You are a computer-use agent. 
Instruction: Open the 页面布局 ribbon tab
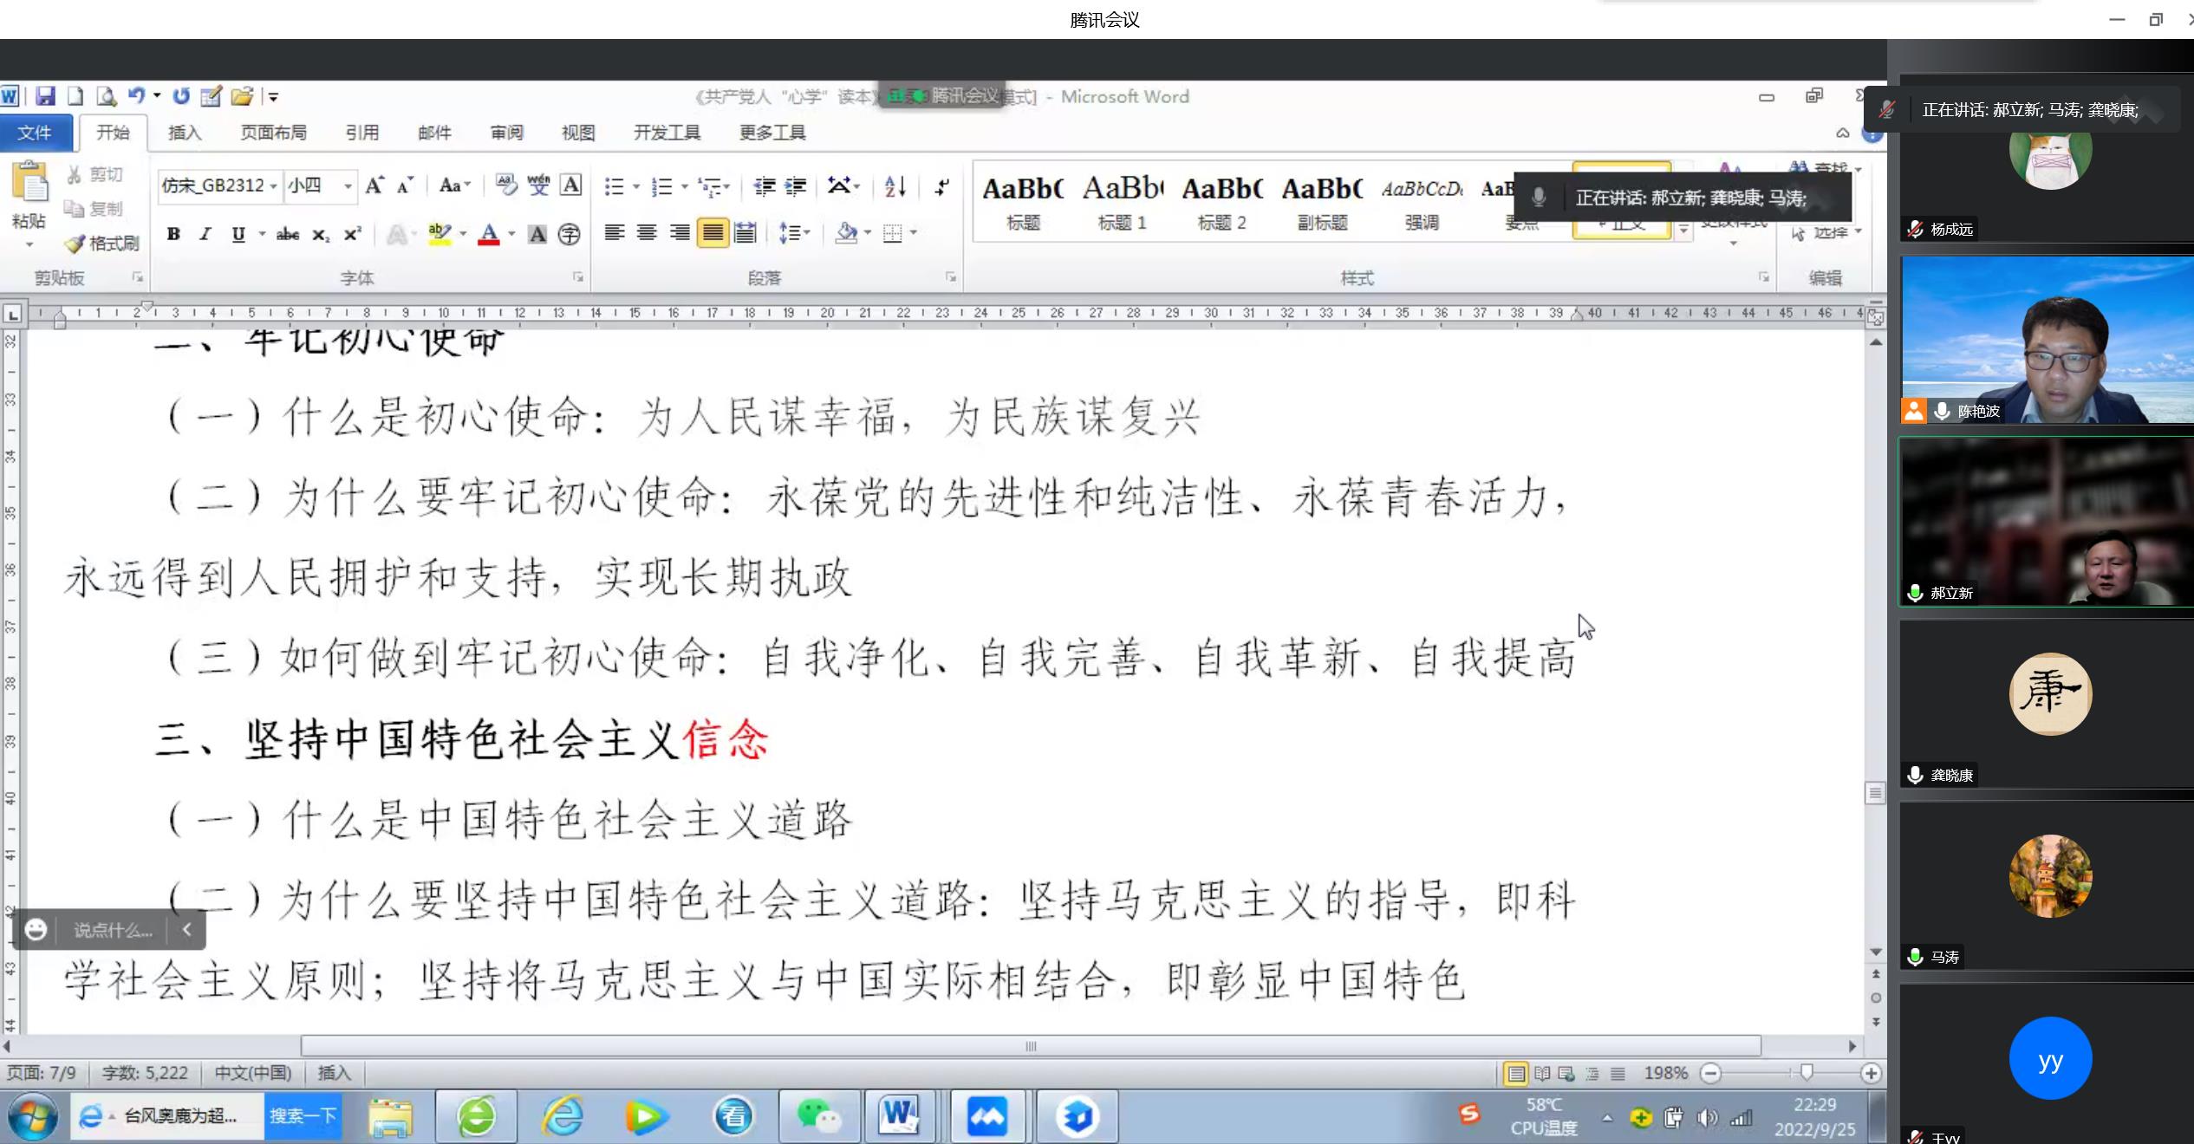(273, 133)
